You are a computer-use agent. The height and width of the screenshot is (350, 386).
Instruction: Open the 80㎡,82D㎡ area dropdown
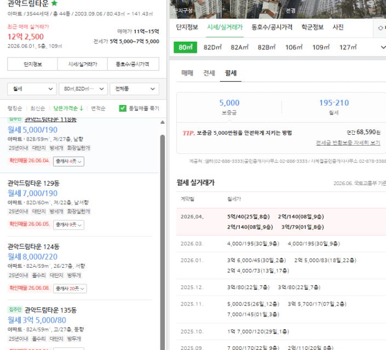[x=83, y=89]
